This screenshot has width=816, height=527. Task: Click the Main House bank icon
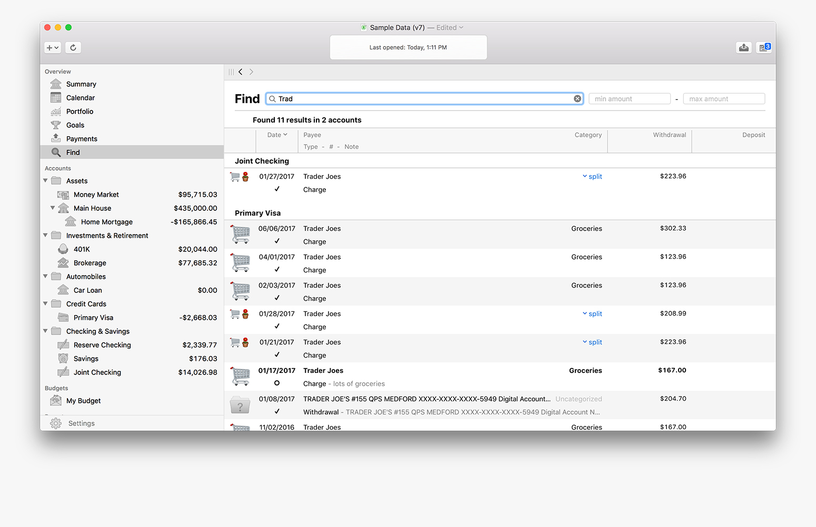click(x=63, y=208)
